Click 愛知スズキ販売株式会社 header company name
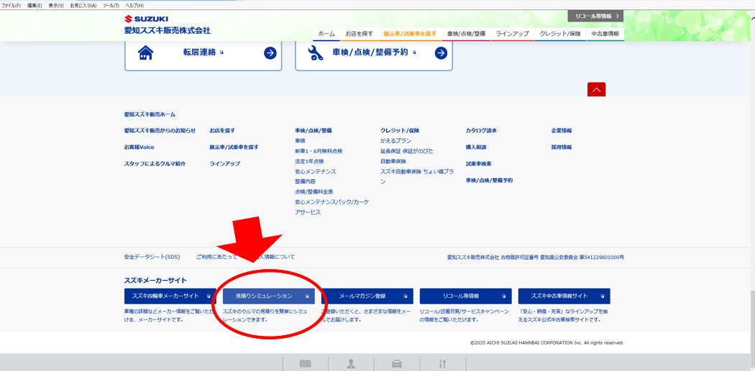This screenshot has width=755, height=371. pyautogui.click(x=168, y=31)
